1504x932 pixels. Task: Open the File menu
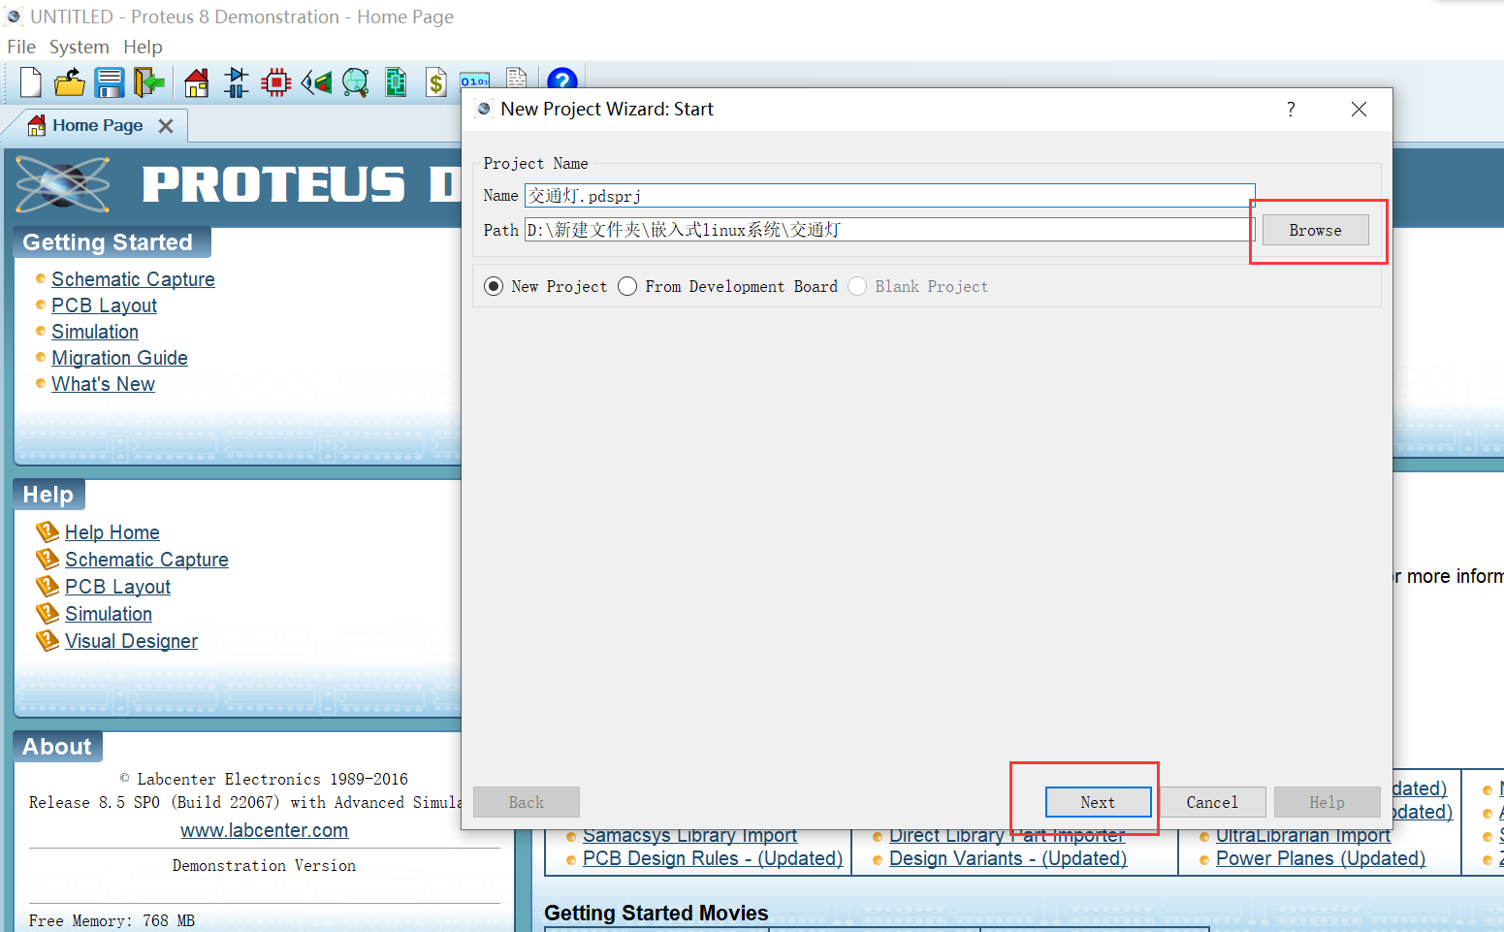pos(21,47)
